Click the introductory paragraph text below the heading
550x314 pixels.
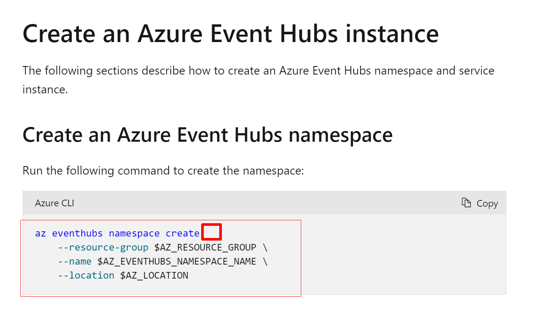(x=258, y=70)
